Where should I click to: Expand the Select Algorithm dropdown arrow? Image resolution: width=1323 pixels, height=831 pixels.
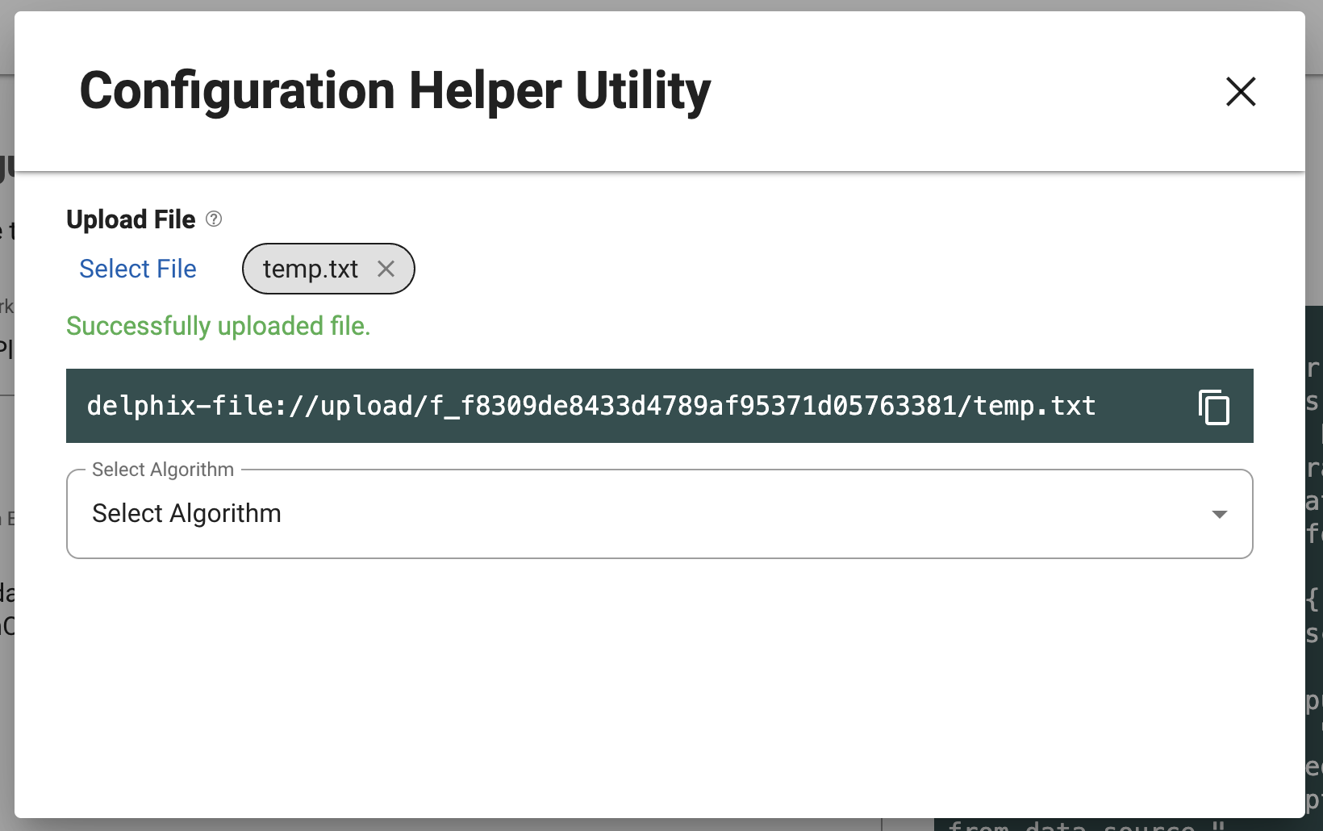tap(1219, 515)
